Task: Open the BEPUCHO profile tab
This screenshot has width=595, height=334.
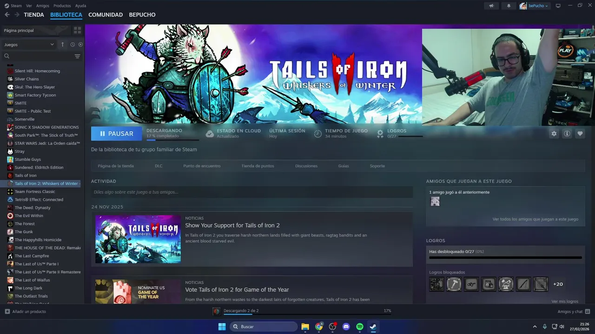Action: 142,15
